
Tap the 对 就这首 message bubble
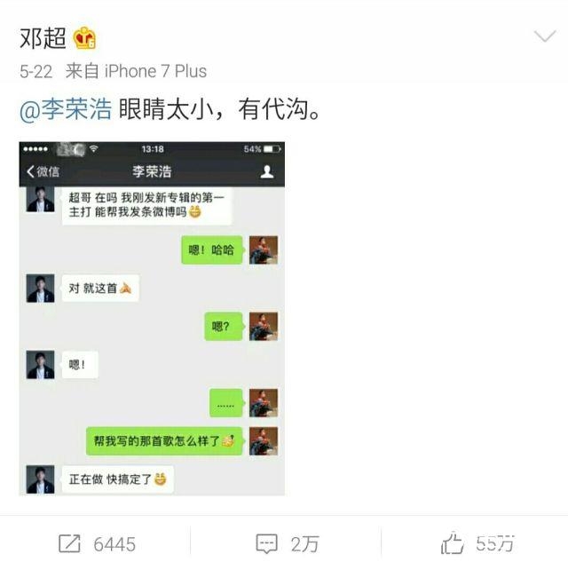(x=100, y=289)
